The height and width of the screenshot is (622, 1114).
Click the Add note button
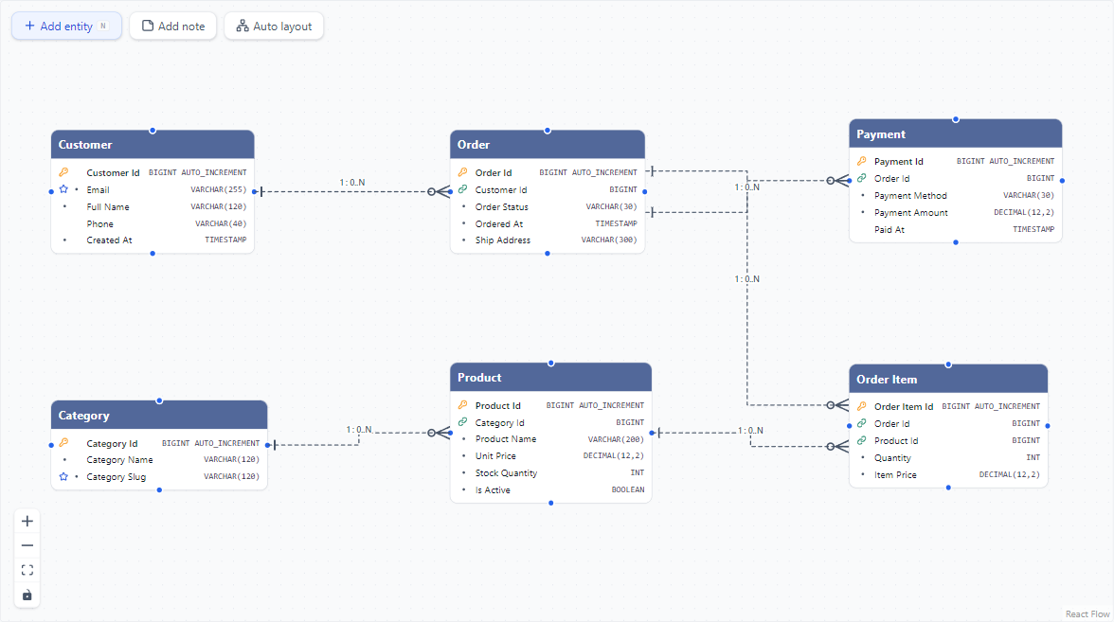point(172,27)
